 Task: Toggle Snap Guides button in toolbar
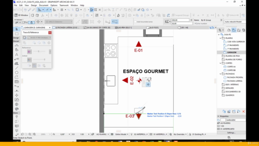pyautogui.click(x=47, y=10)
